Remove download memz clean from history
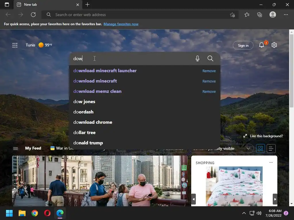294x220 pixels. pos(209,91)
